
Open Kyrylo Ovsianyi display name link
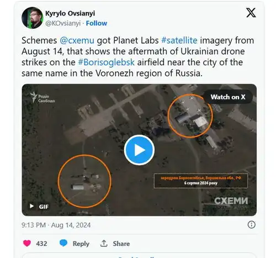pyautogui.click(x=70, y=13)
